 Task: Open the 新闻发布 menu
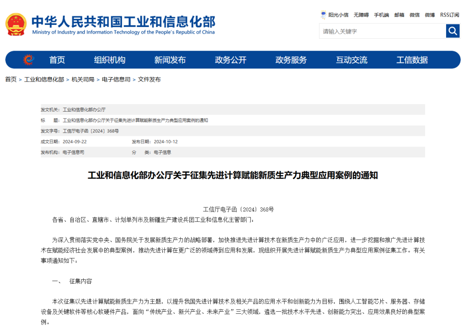click(170, 60)
